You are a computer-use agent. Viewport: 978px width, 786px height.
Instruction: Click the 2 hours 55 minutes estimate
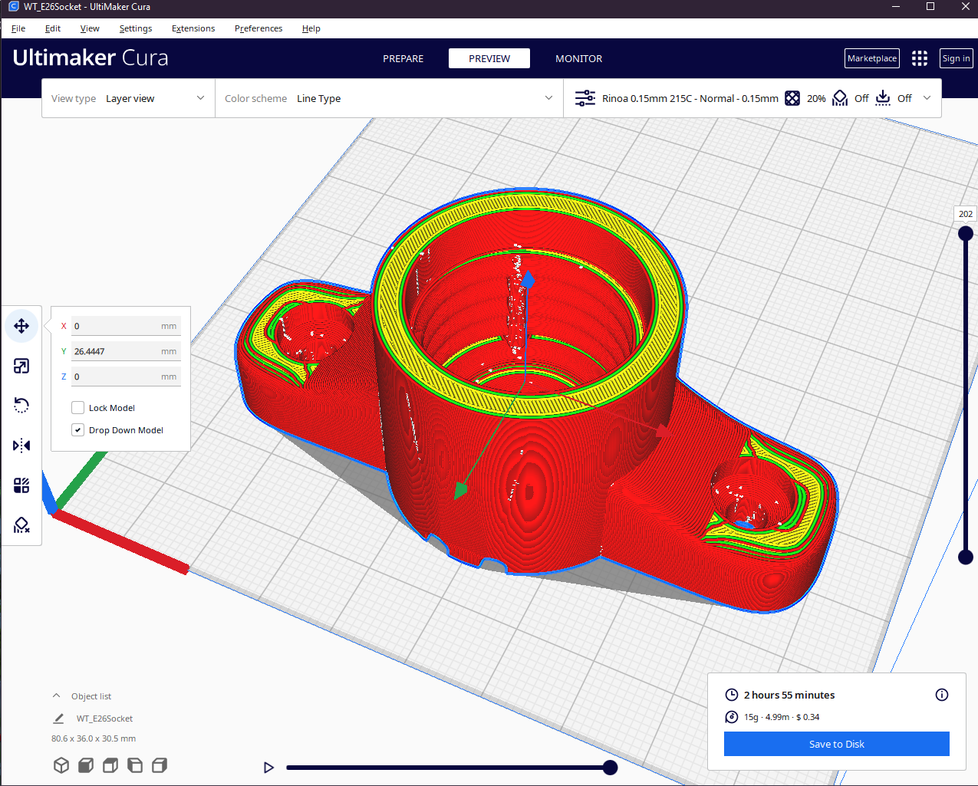pyautogui.click(x=789, y=695)
